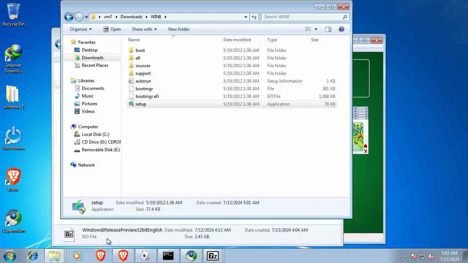The image size is (468, 263).
Task: Select the efi folder
Action: (x=232, y=58)
